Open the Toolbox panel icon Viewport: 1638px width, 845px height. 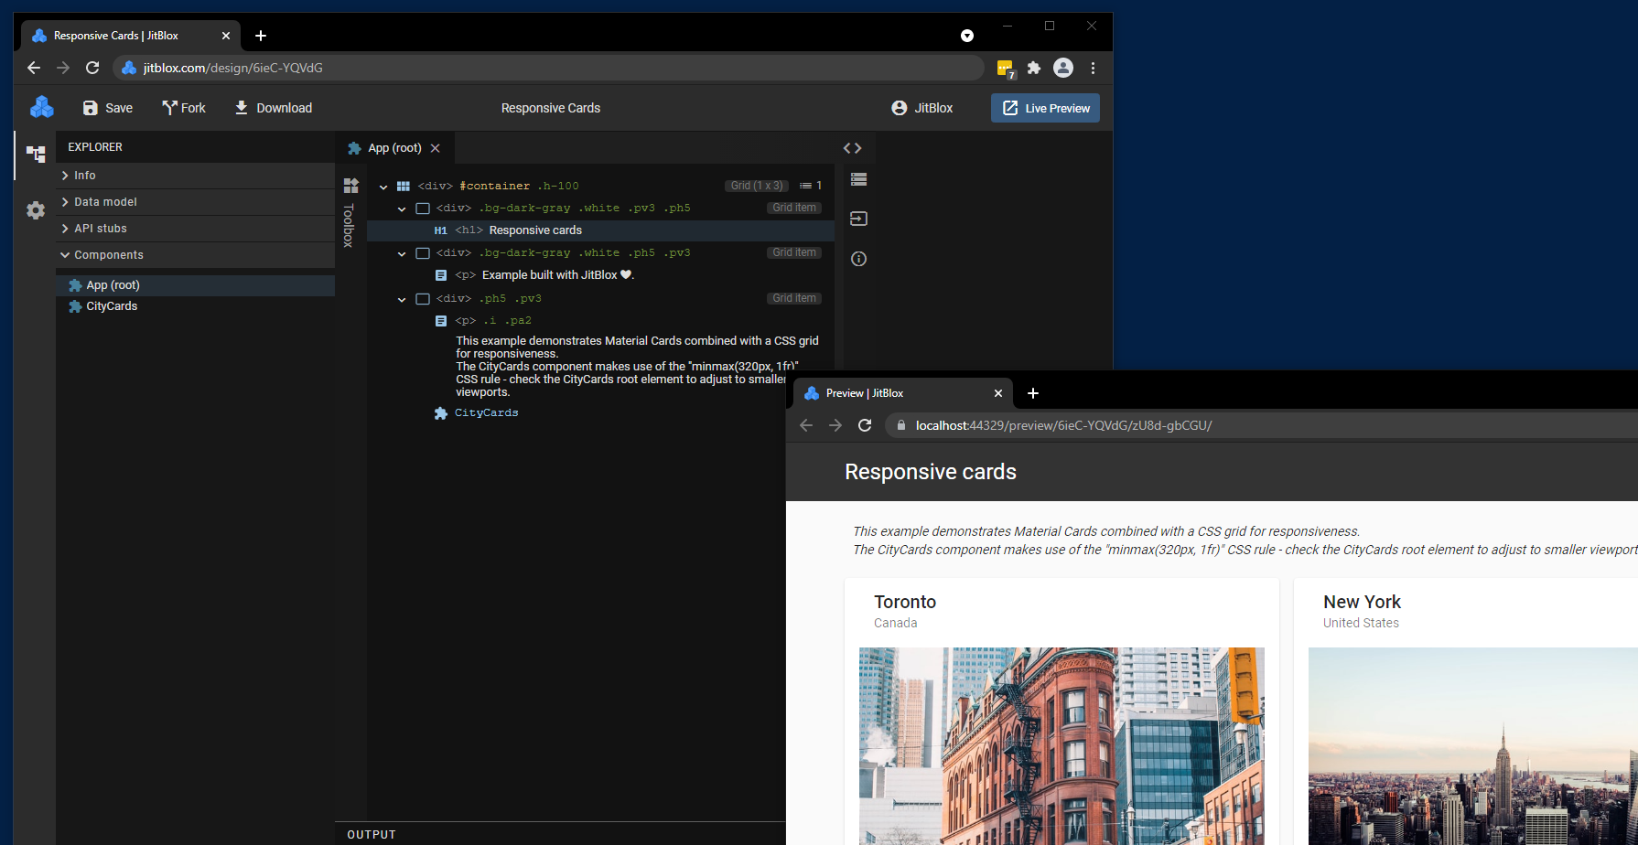[350, 186]
